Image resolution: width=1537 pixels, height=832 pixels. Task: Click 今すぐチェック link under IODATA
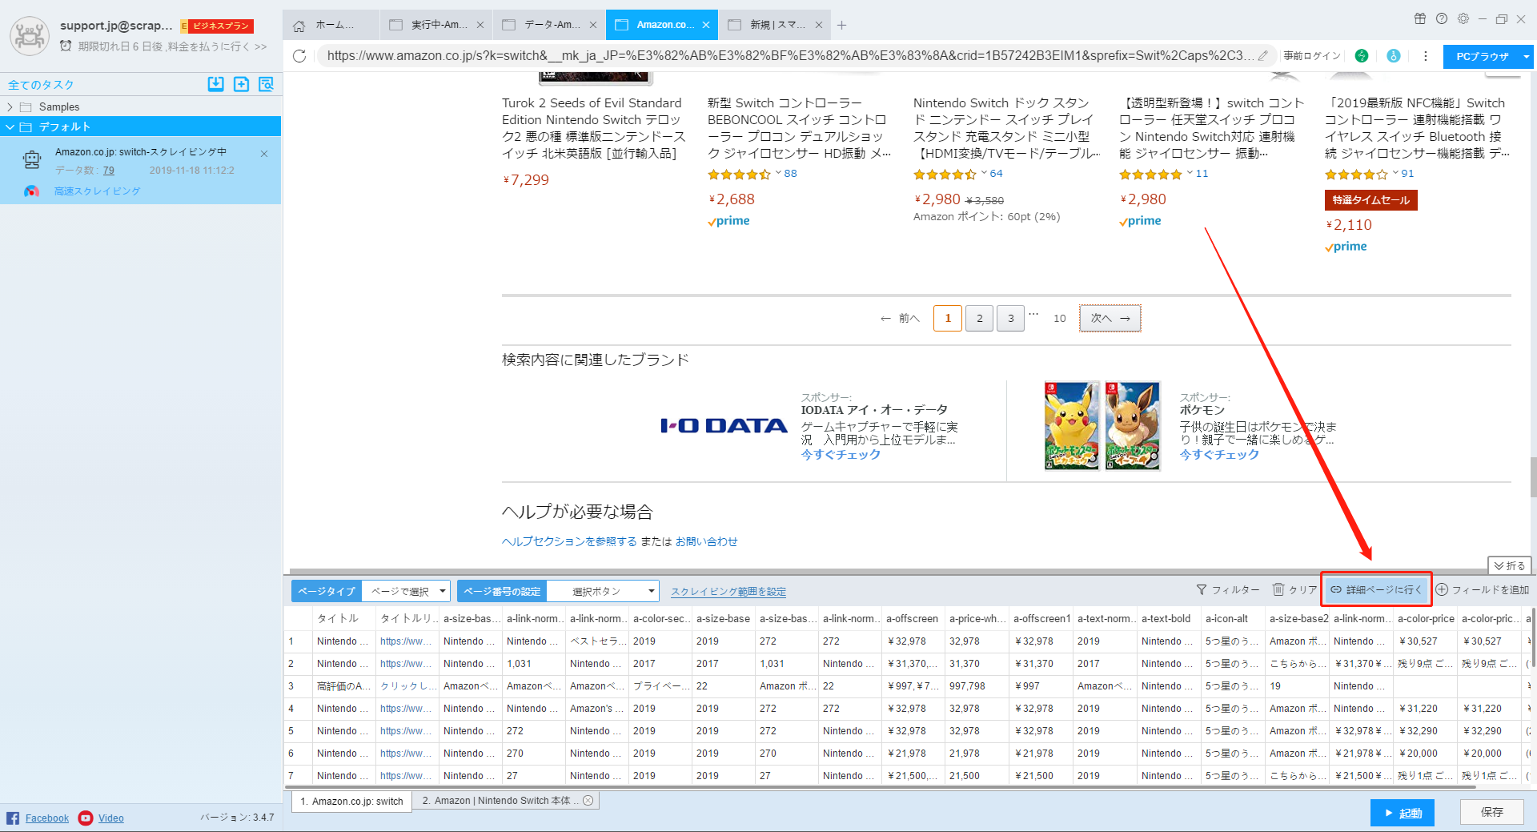point(841,454)
